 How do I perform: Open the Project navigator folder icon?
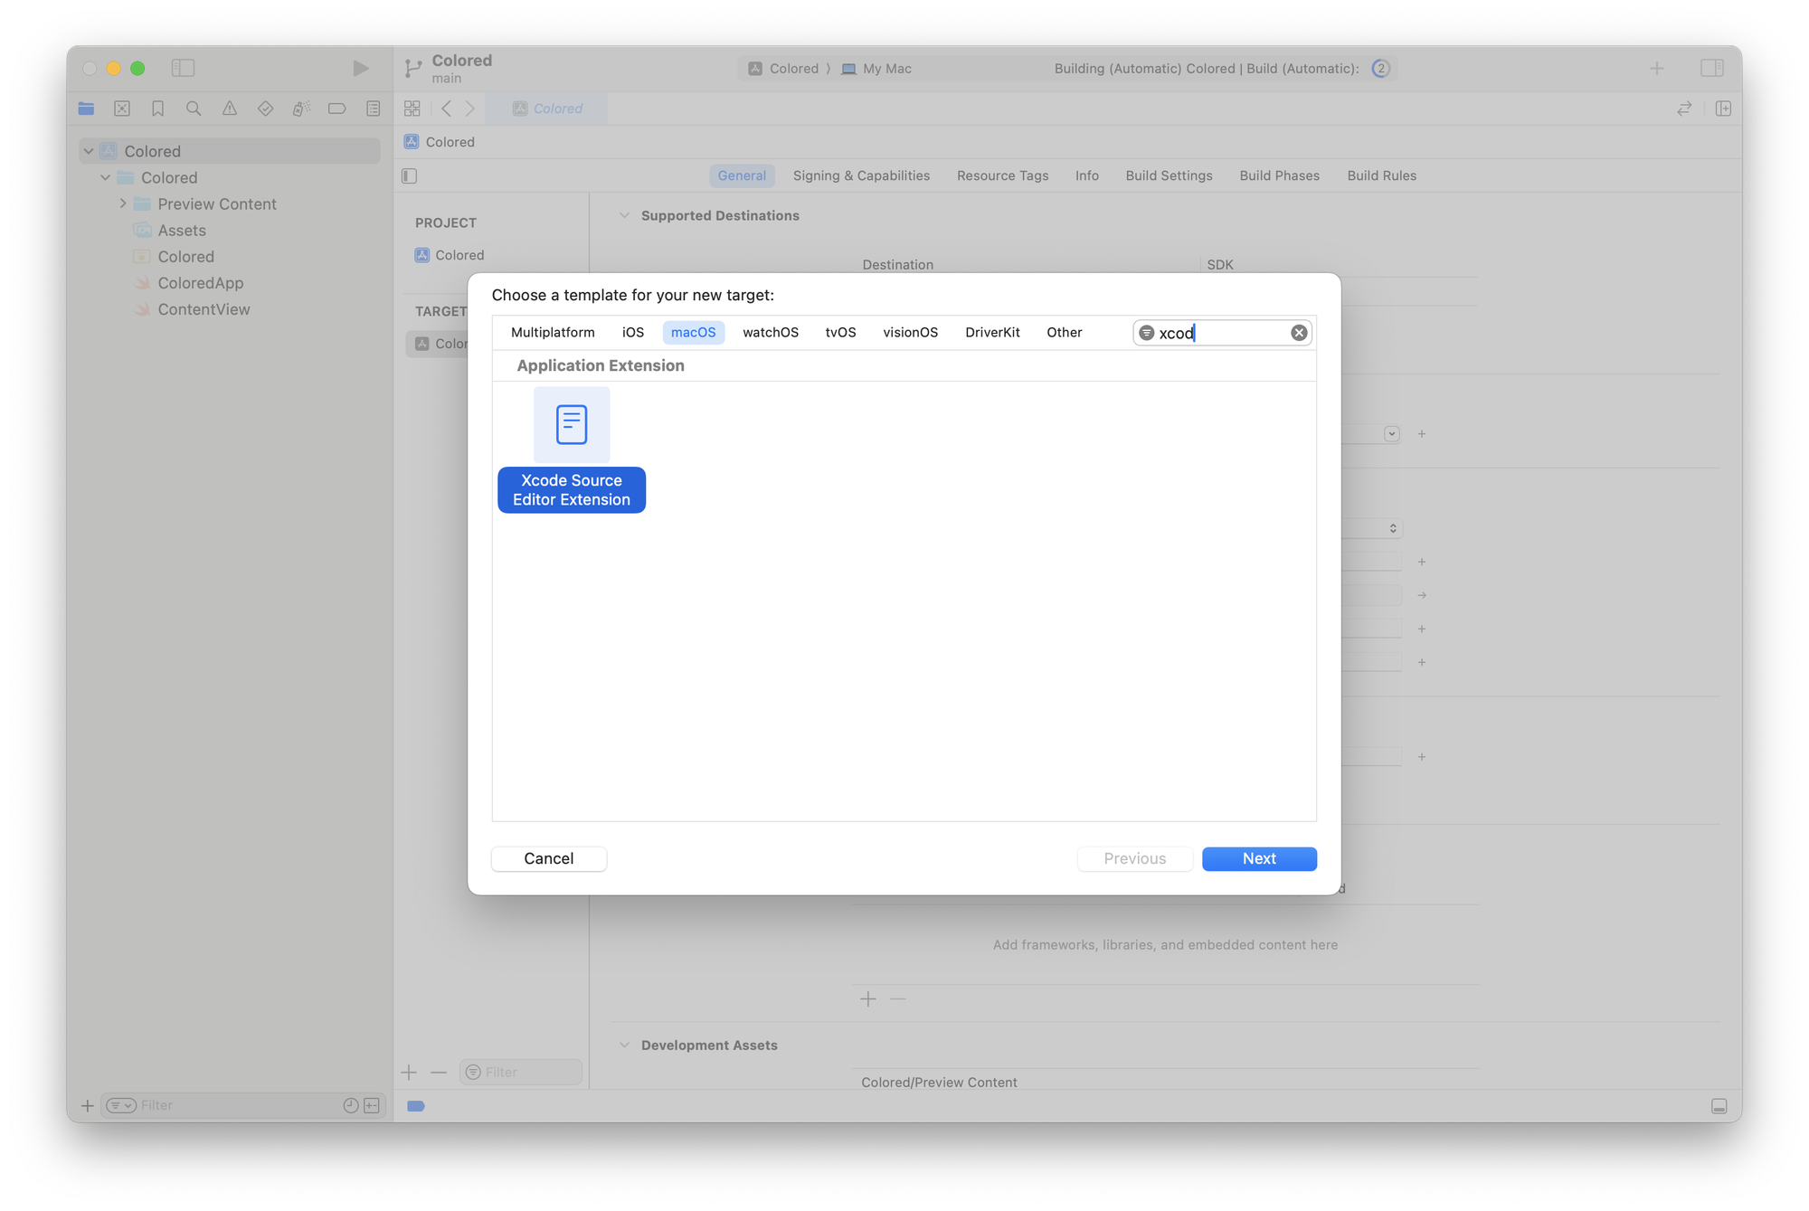(x=87, y=109)
